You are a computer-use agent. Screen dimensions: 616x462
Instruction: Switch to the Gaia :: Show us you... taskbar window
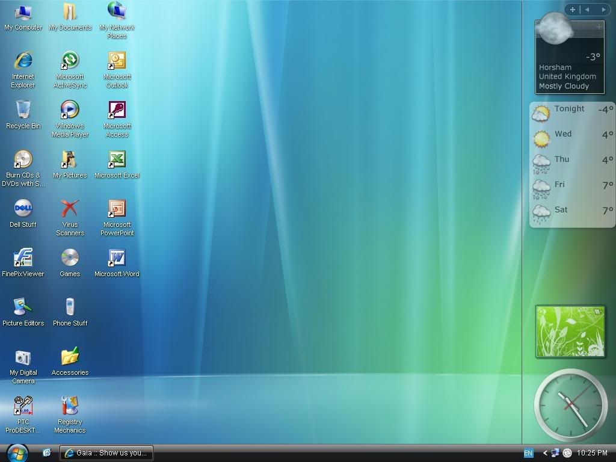[x=106, y=453]
